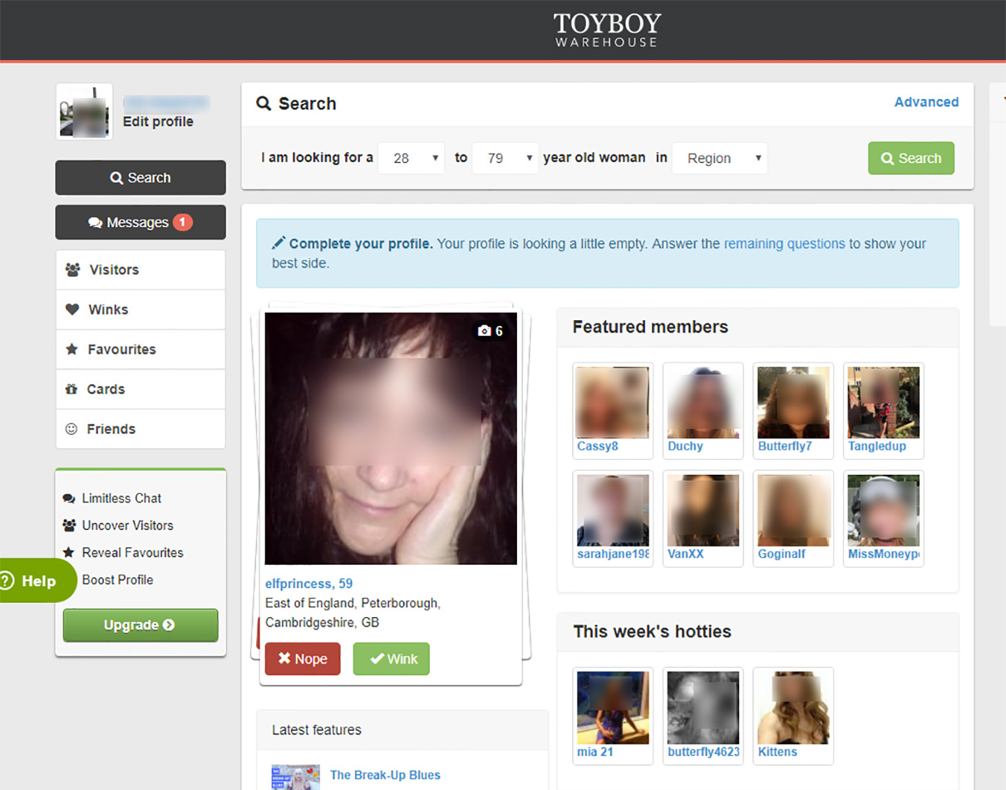Expand the Region dropdown

[719, 158]
